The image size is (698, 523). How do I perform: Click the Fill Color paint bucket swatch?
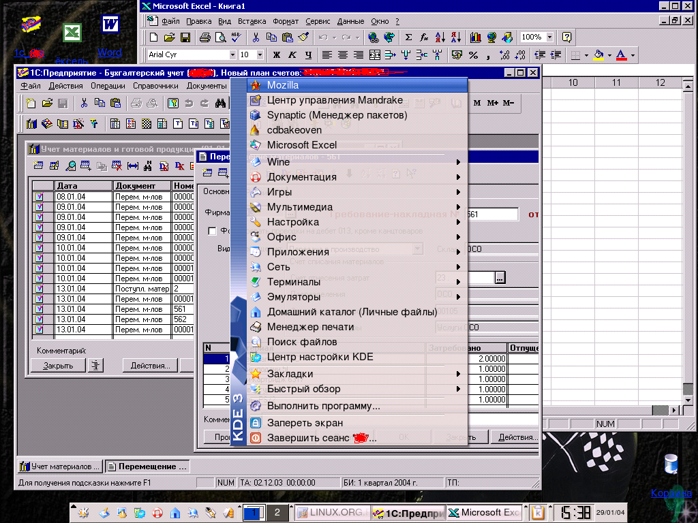pos(598,55)
